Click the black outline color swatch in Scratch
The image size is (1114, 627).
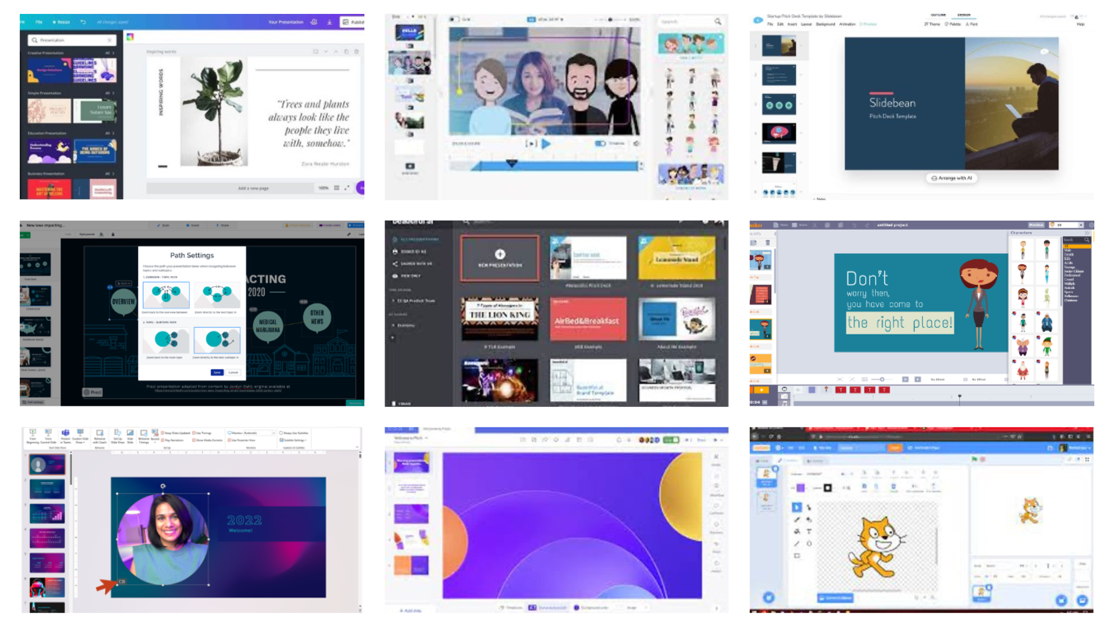[827, 488]
